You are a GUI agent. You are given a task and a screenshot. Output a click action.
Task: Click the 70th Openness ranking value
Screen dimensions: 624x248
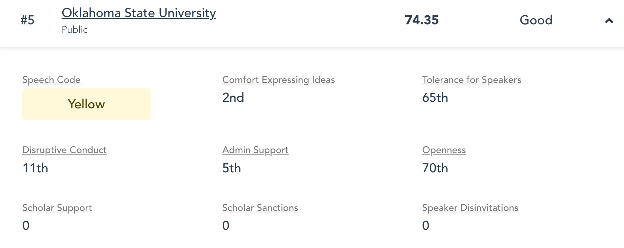pyautogui.click(x=435, y=168)
